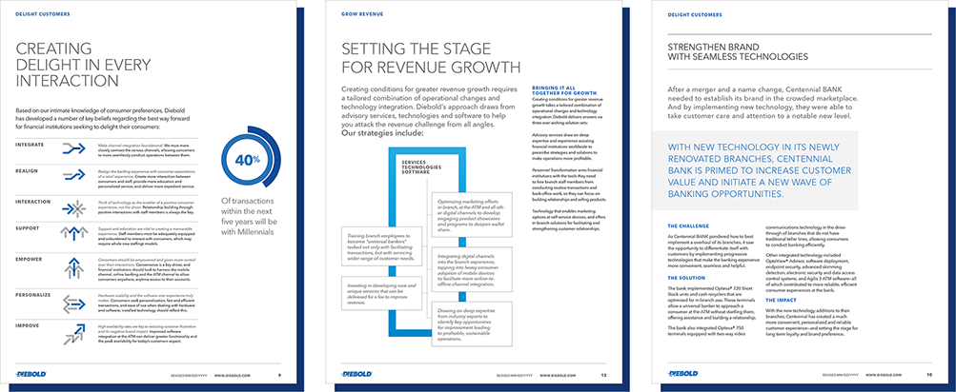Click the 'Based on our intimate knowledge' intro paragraph

[x=103, y=119]
